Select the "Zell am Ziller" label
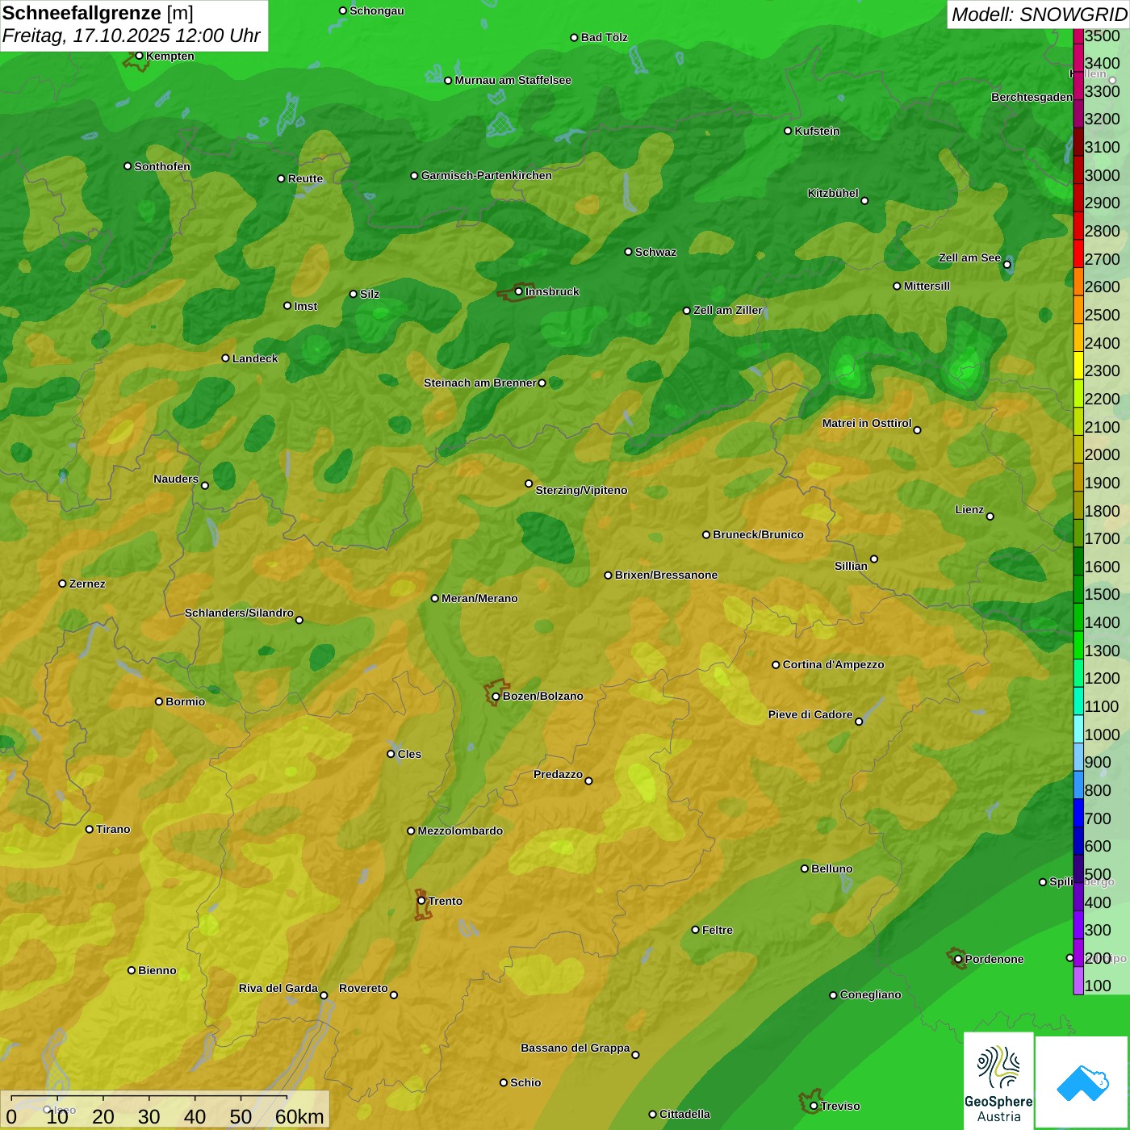This screenshot has height=1130, width=1130. [728, 310]
